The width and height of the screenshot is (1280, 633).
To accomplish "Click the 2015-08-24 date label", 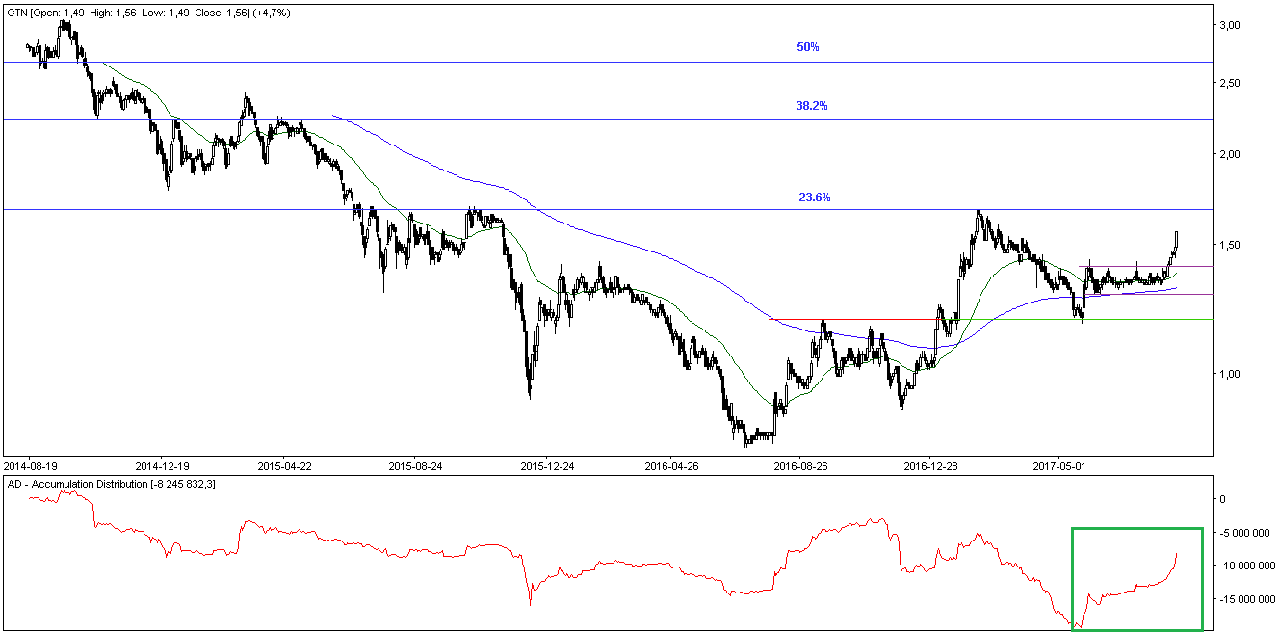I will (x=415, y=465).
